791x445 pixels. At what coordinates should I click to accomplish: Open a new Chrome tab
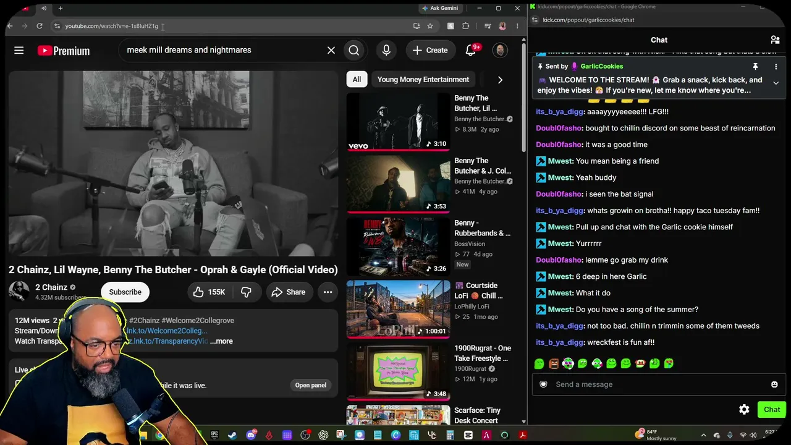[x=61, y=8]
